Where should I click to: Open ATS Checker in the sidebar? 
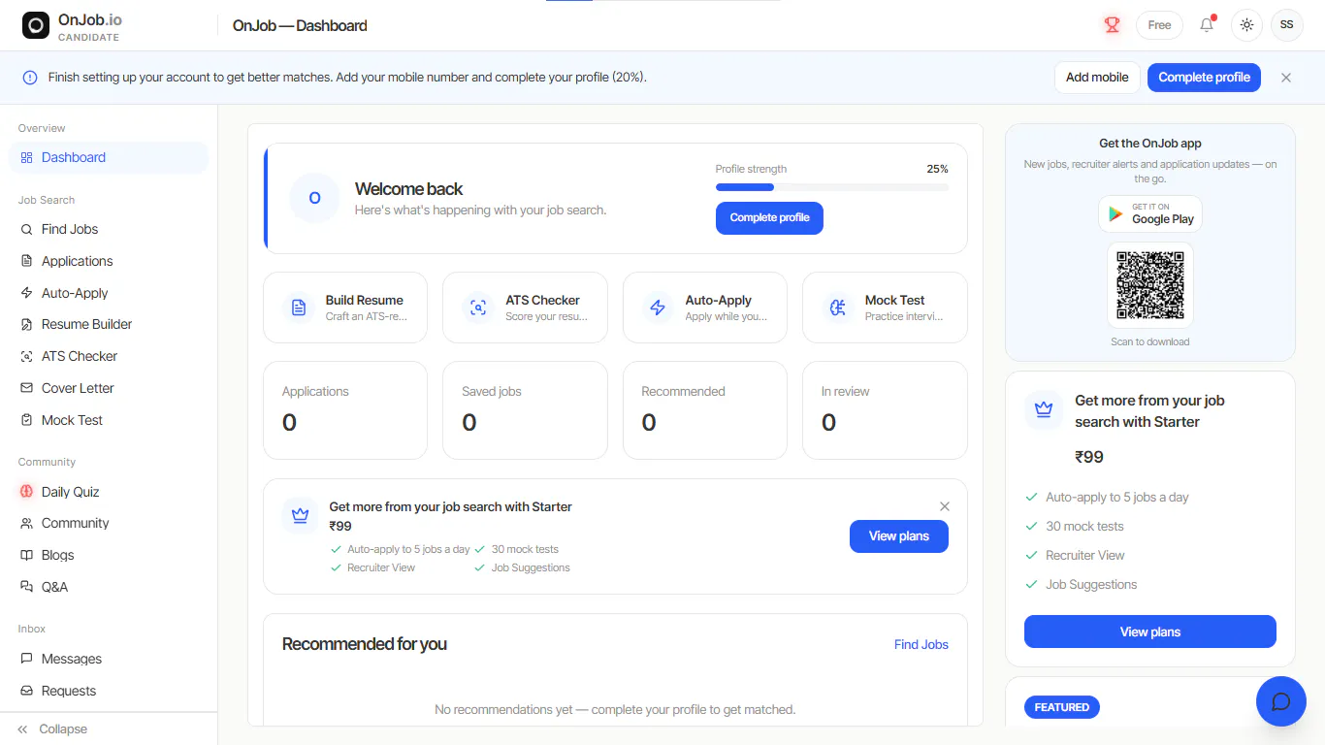point(109,356)
